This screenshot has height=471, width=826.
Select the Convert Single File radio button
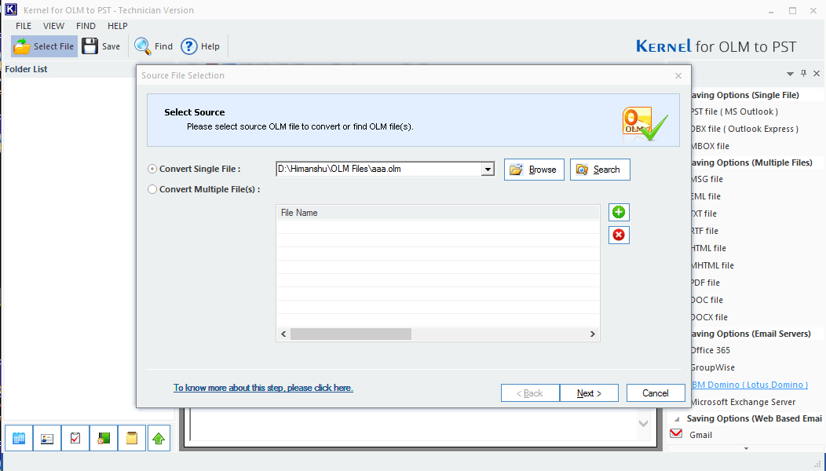(152, 169)
